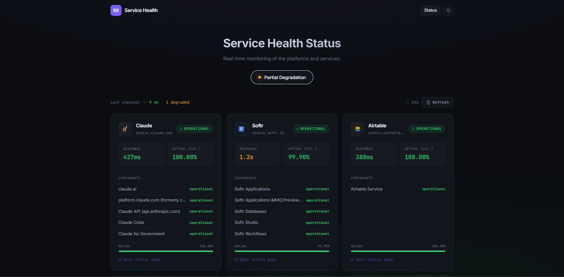Click the SH logo icon
The width and height of the screenshot is (564, 277).
116,10
